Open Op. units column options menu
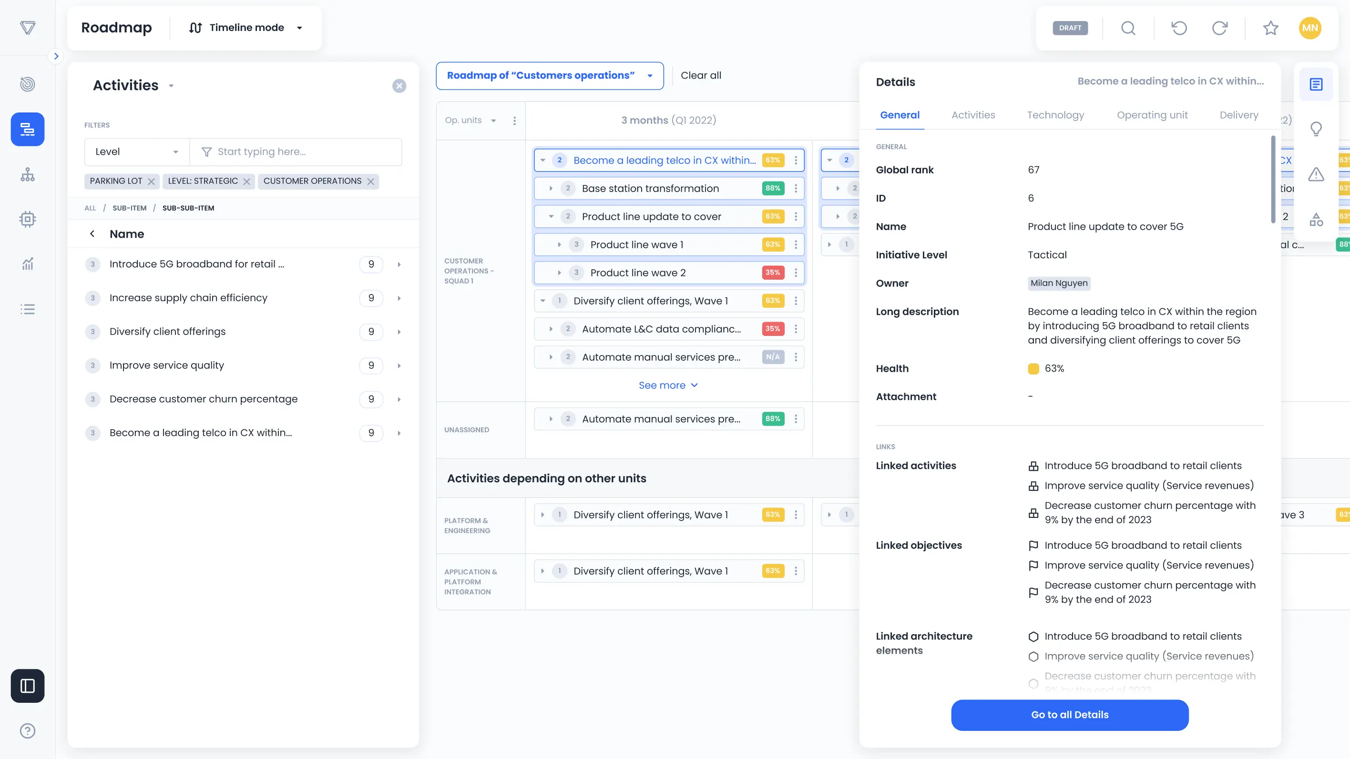This screenshot has height=759, width=1350. pyautogui.click(x=515, y=121)
